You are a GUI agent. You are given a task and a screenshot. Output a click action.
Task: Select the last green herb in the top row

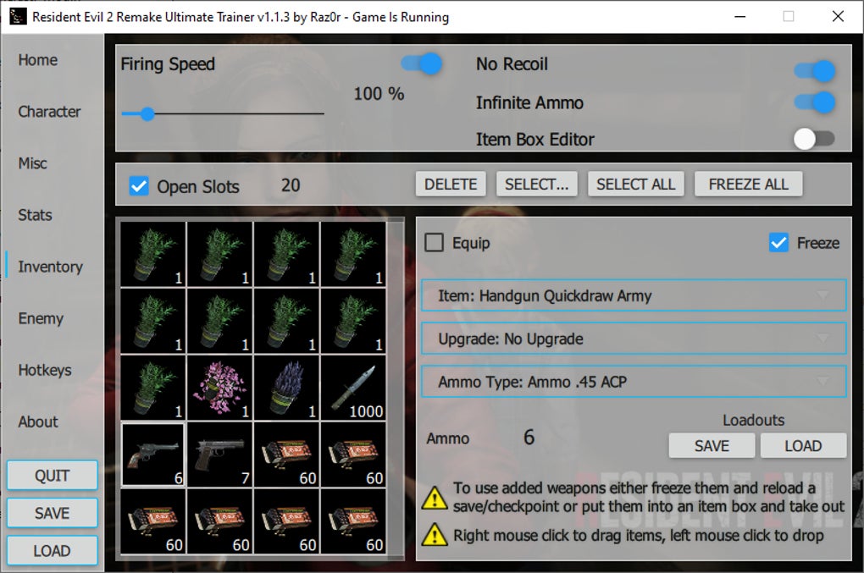click(x=353, y=254)
